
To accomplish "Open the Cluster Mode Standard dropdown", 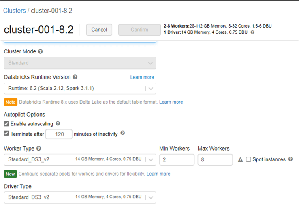I will (x=80, y=63).
